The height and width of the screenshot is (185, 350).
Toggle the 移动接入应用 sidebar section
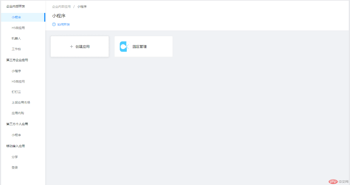[x=16, y=146]
